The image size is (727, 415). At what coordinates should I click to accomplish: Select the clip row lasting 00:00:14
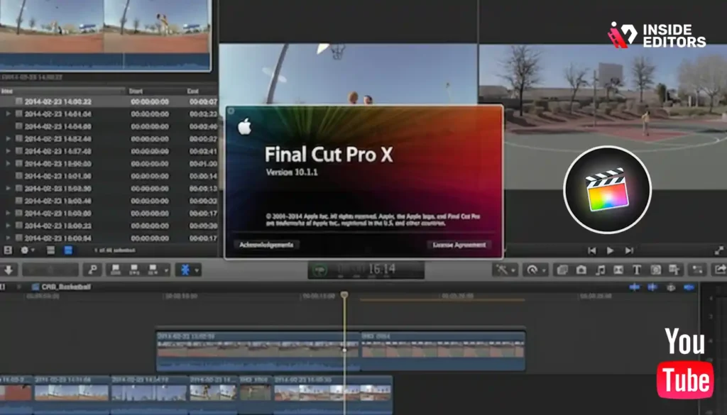(109, 176)
